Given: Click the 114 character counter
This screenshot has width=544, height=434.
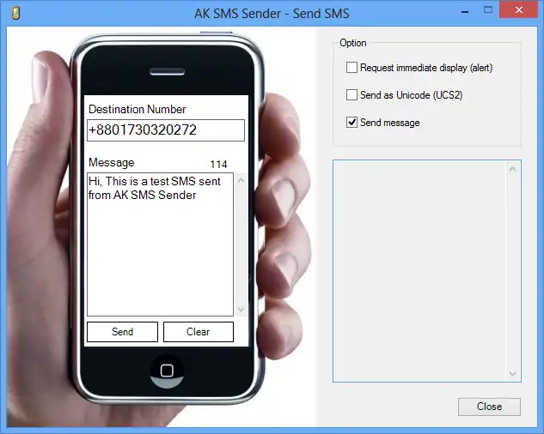Looking at the screenshot, I should (218, 164).
